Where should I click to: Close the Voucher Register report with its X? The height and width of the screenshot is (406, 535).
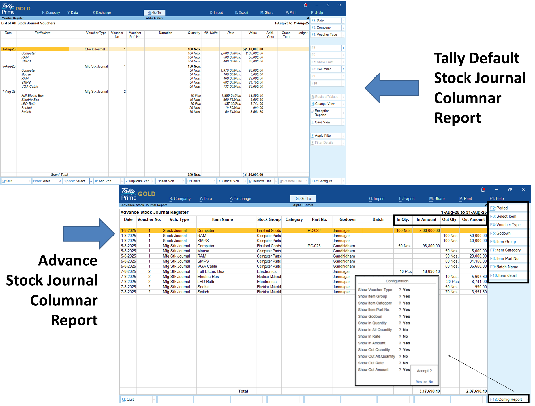pyautogui.click(x=308, y=18)
